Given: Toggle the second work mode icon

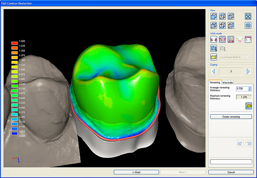Looking at the screenshot, I should pos(222,39).
